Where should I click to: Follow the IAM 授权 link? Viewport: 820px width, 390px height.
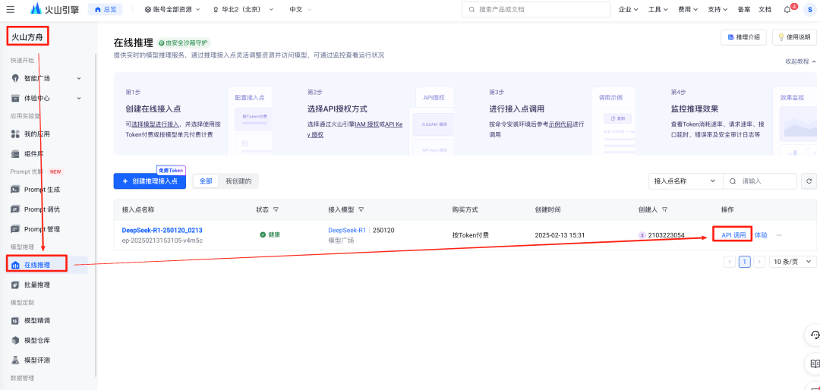[367, 124]
